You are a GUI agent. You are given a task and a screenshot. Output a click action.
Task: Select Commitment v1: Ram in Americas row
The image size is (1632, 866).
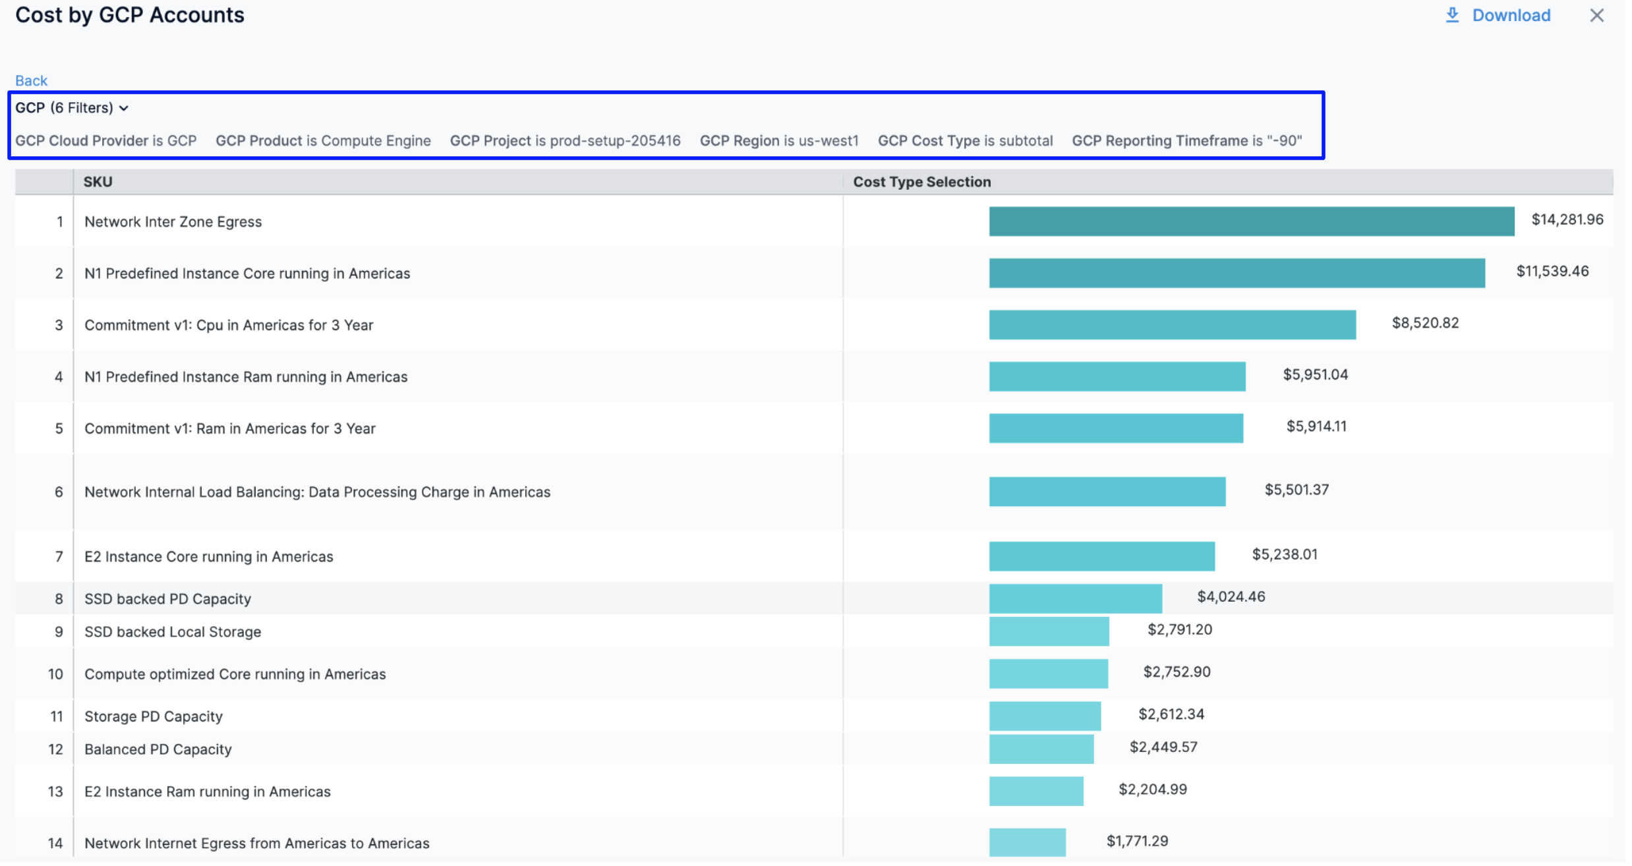[x=230, y=428]
